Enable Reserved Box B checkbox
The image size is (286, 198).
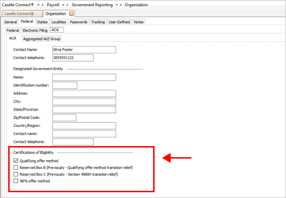click(x=16, y=167)
